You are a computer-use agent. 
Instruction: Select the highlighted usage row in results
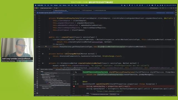coord(55,85)
